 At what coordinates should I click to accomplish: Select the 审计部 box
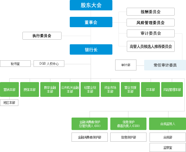pyautogui.click(x=126, y=65)
